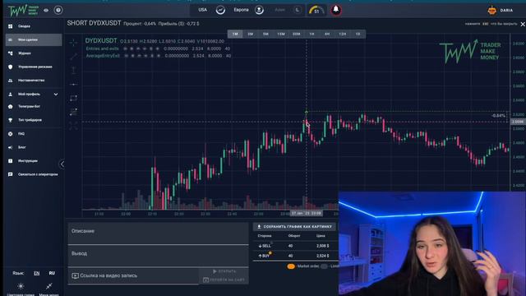Select the 1D timeframe tab

[x=358, y=34]
